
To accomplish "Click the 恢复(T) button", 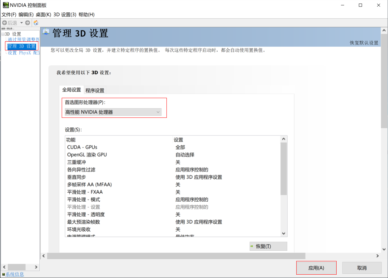I will (x=268, y=246).
